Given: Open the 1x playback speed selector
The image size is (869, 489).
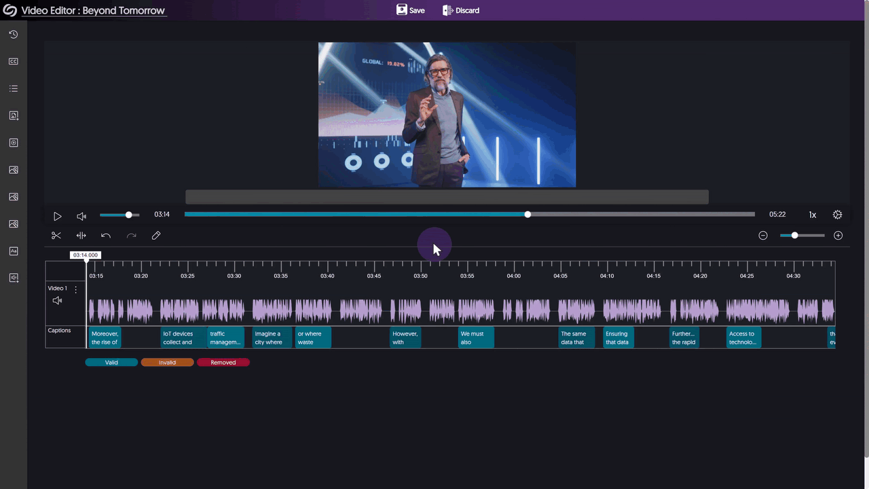Looking at the screenshot, I should tap(813, 215).
